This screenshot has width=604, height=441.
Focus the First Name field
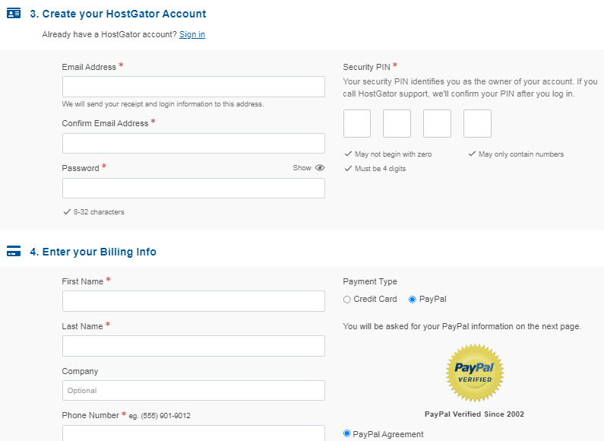point(193,301)
